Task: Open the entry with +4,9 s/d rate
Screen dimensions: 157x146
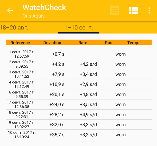Action: tap(78, 114)
